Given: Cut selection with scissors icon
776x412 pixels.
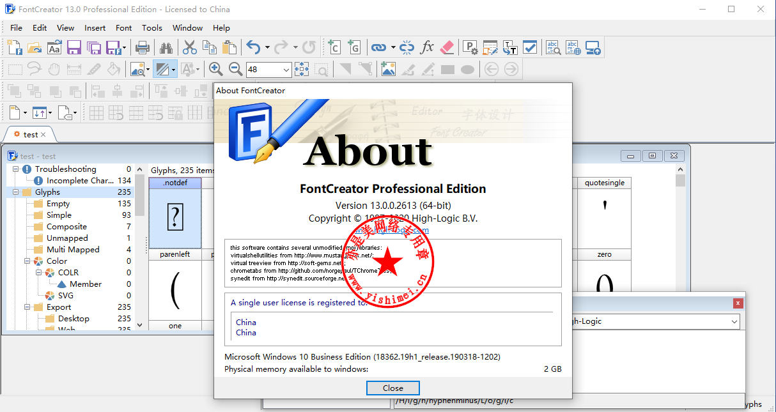Looking at the screenshot, I should (190, 47).
